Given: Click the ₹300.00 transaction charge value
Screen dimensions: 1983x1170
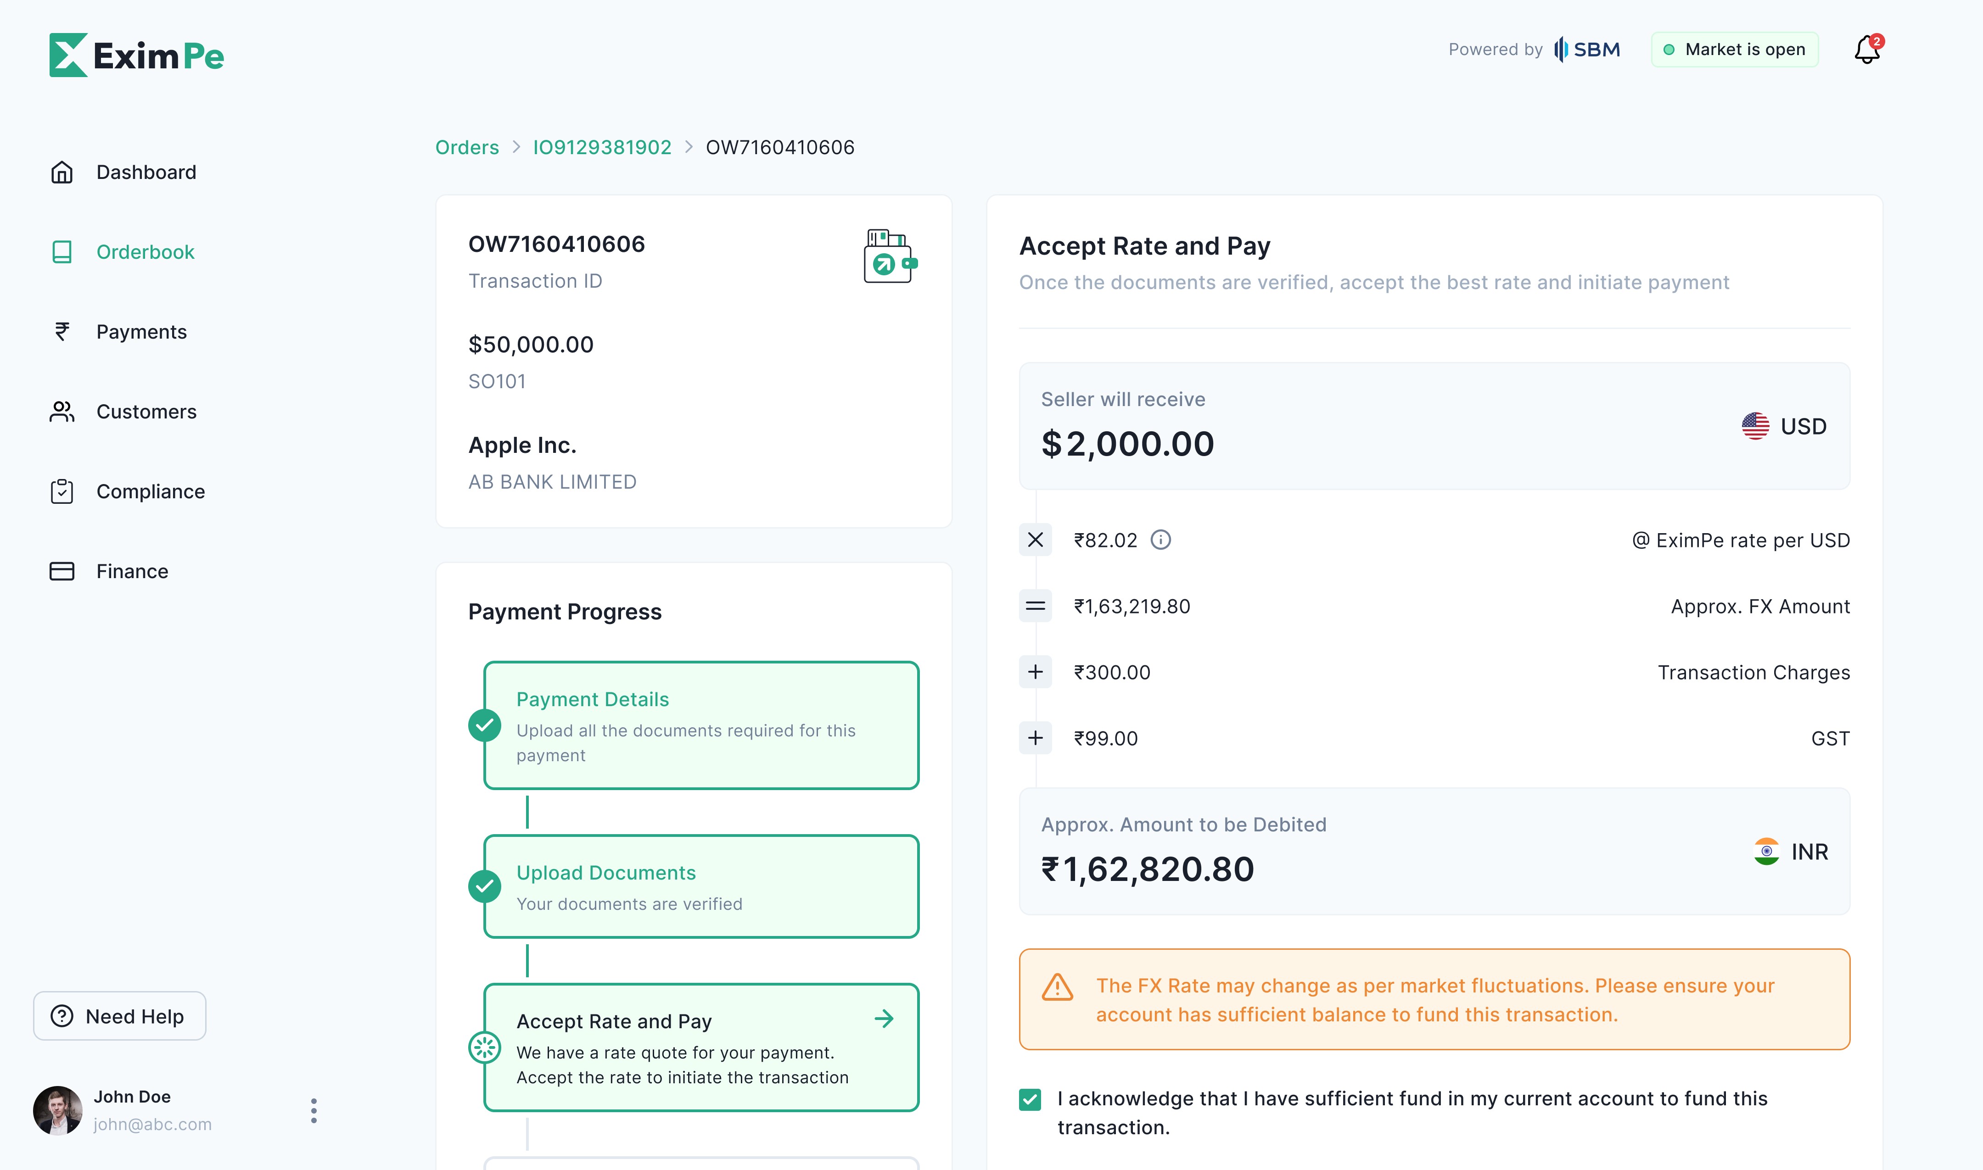Looking at the screenshot, I should click(x=1112, y=672).
